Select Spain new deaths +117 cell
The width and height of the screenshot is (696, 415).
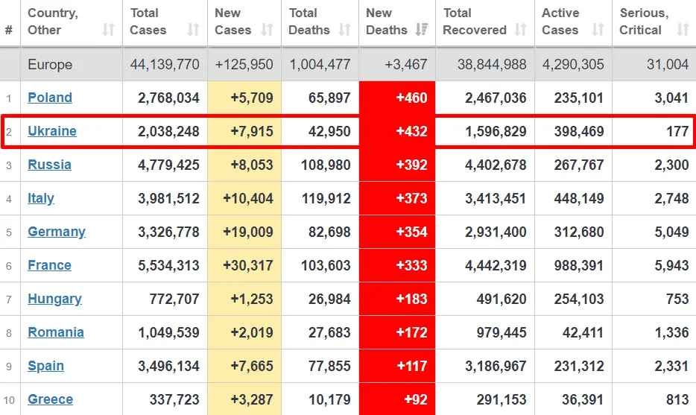397,366
